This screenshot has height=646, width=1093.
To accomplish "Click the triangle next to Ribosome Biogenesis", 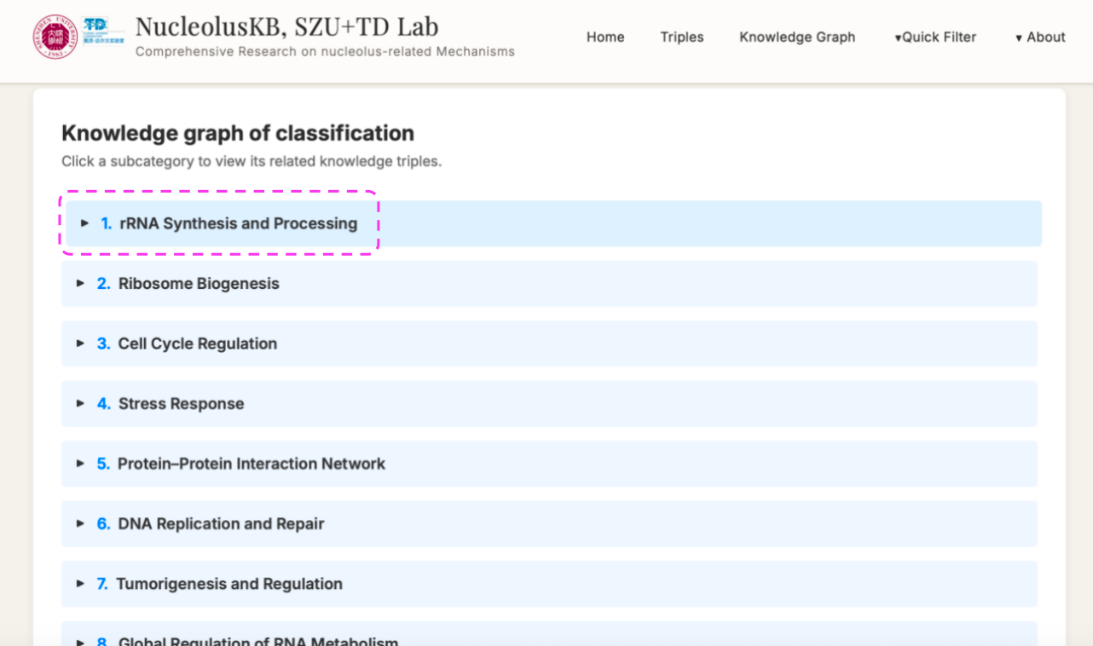I will click(80, 283).
